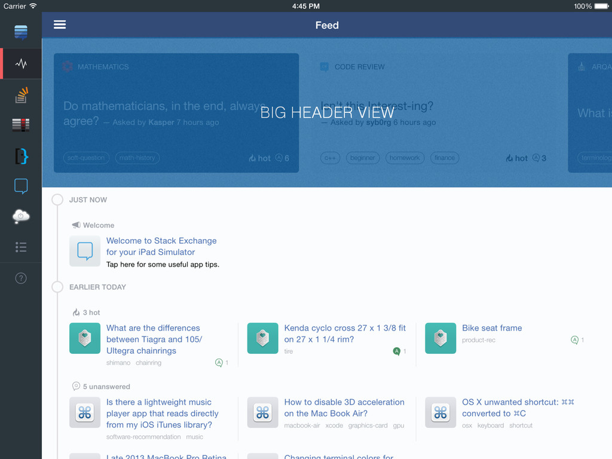Image resolution: width=612 pixels, height=459 pixels.
Task: Tap the welcome speech bubble thumbnail
Action: pos(85,251)
